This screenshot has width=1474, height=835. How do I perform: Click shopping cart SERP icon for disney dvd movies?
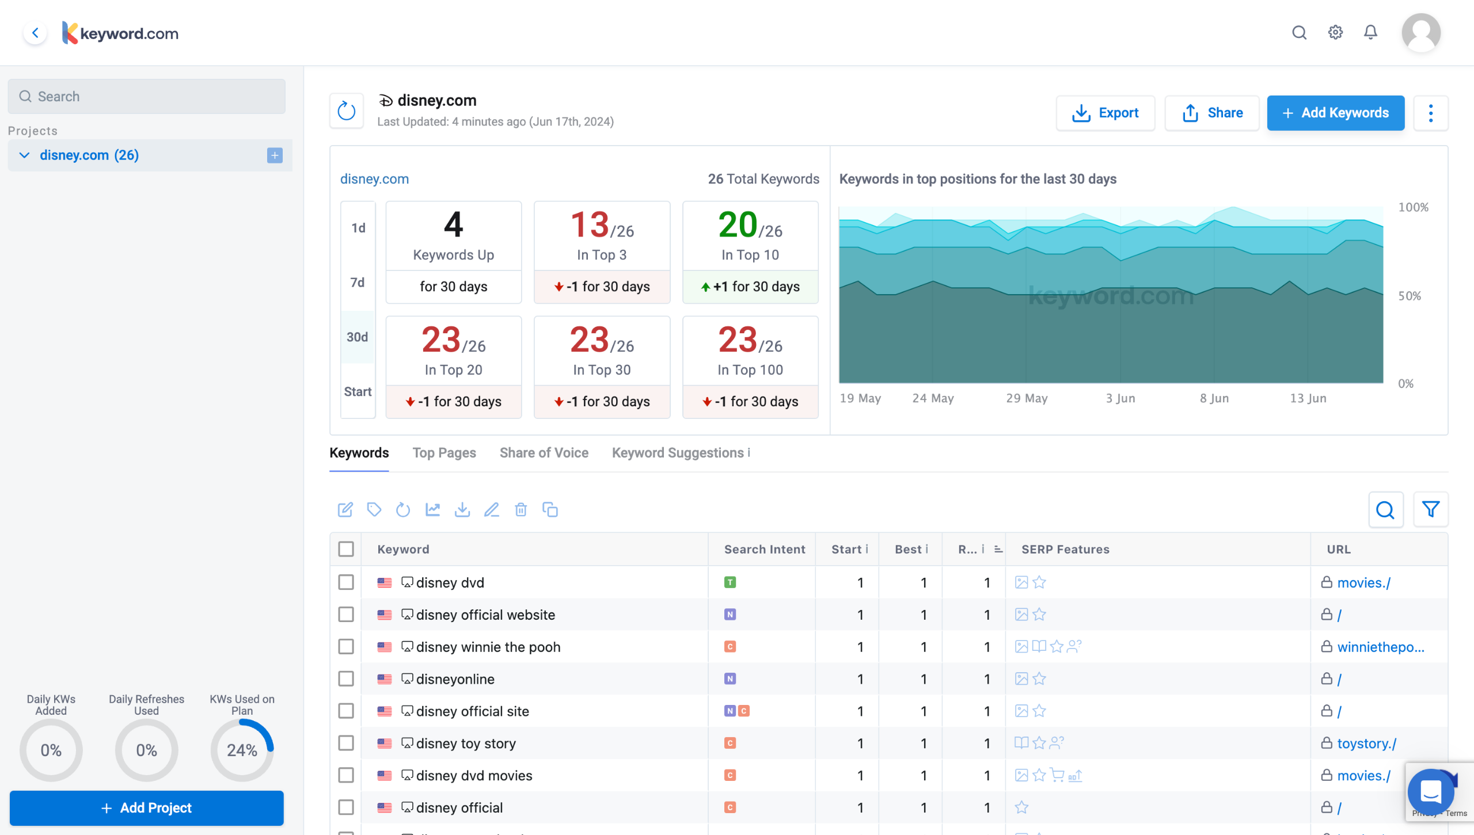point(1057,775)
